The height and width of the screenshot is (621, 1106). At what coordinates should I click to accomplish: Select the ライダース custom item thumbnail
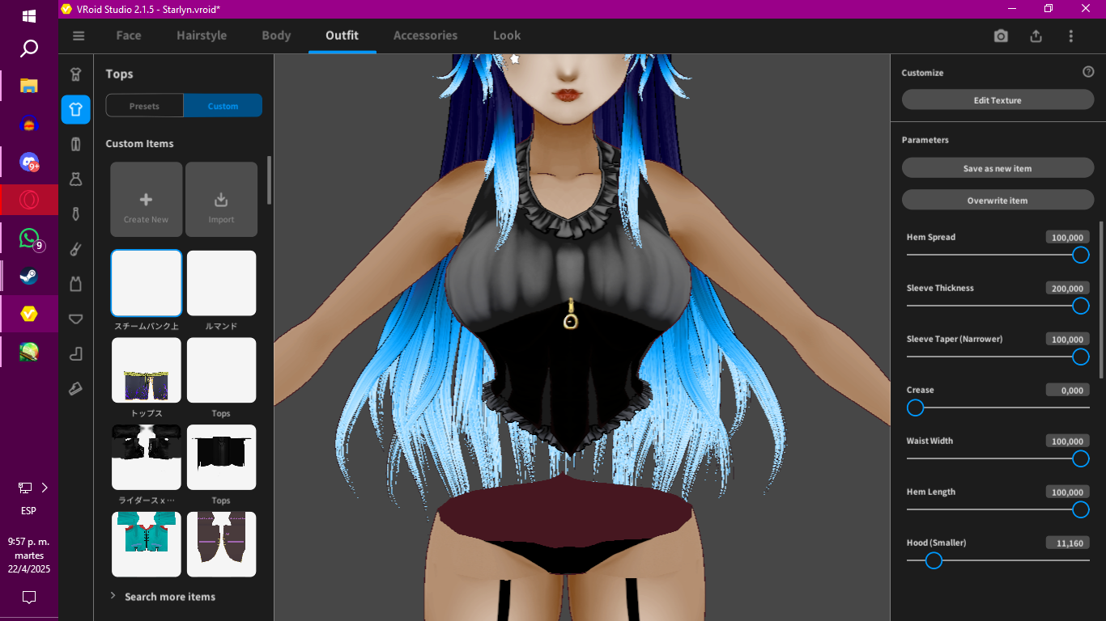click(147, 458)
